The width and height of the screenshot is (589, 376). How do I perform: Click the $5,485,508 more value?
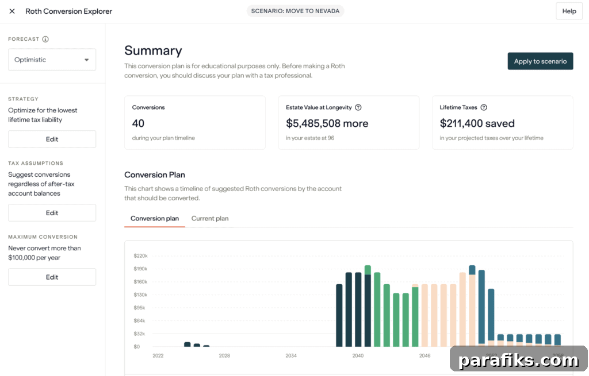tap(327, 123)
